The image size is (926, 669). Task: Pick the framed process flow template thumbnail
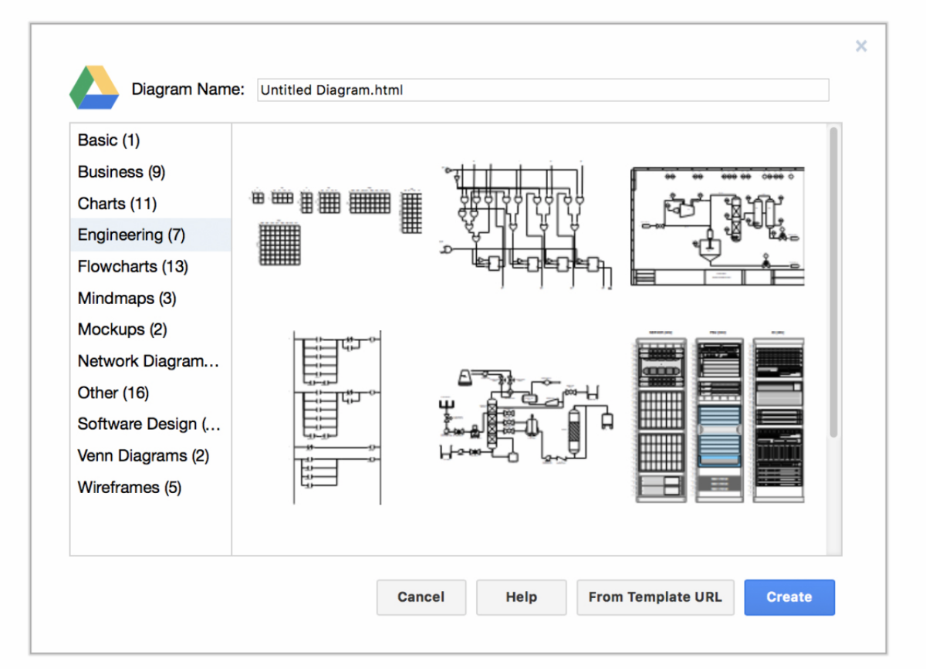(x=717, y=225)
